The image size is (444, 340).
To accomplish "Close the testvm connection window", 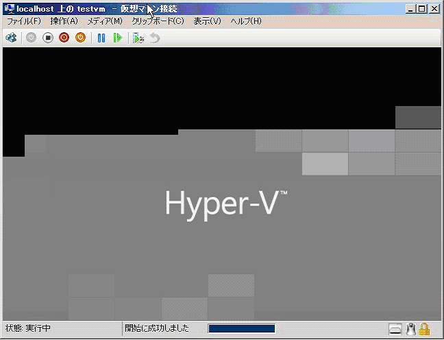I will click(434, 9).
